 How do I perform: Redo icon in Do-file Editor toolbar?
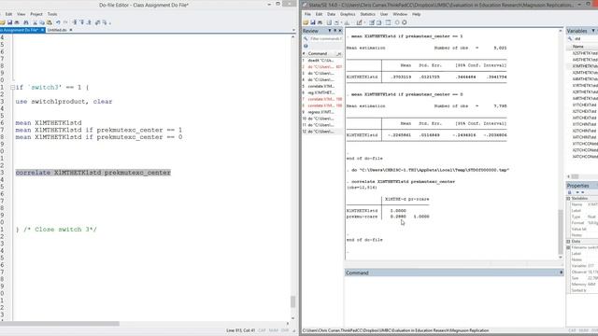(65, 22)
